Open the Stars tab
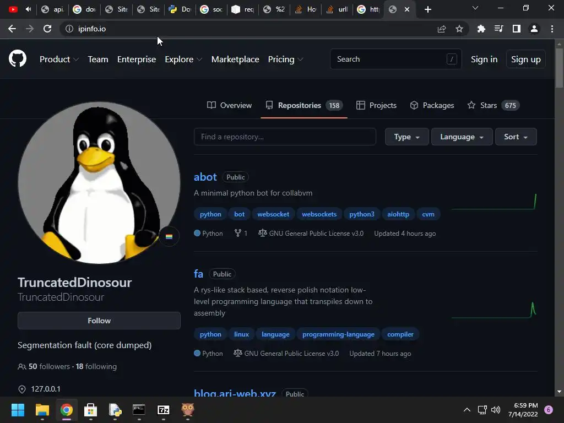 click(x=493, y=105)
